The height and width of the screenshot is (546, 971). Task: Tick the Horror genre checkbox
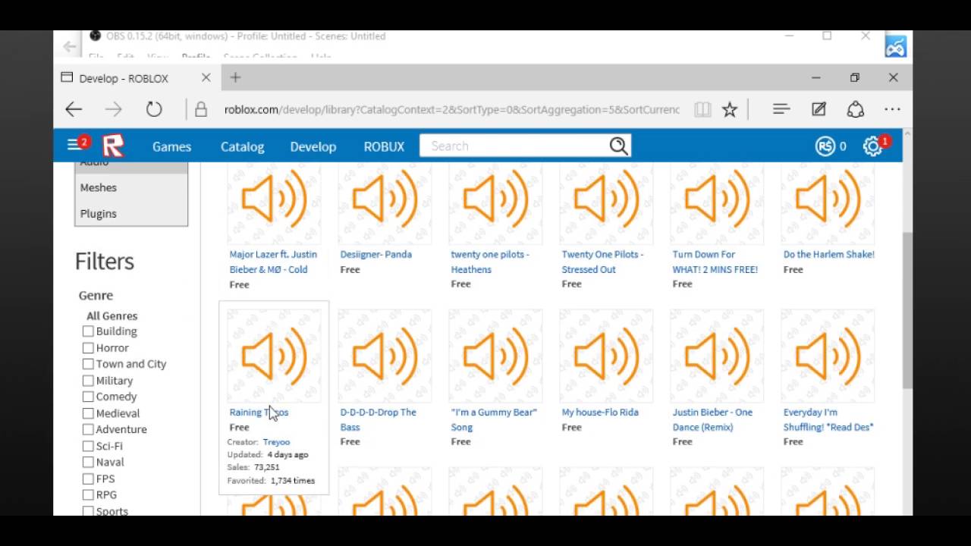point(88,348)
